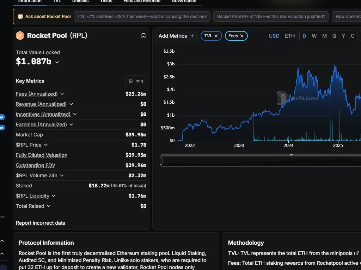This screenshot has height=270, width=361.
Task: Click Report incorrect data link
Action: pyautogui.click(x=41, y=223)
